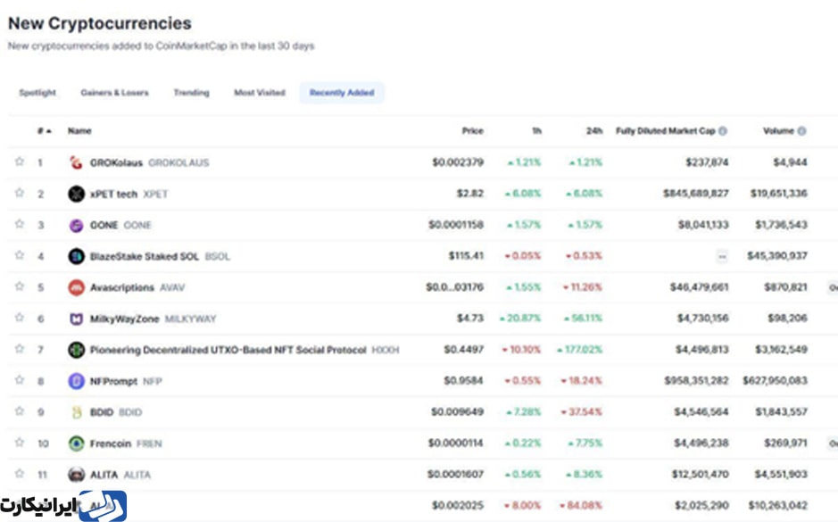Click the 24h column header
The height and width of the screenshot is (522, 838).
[x=593, y=131]
